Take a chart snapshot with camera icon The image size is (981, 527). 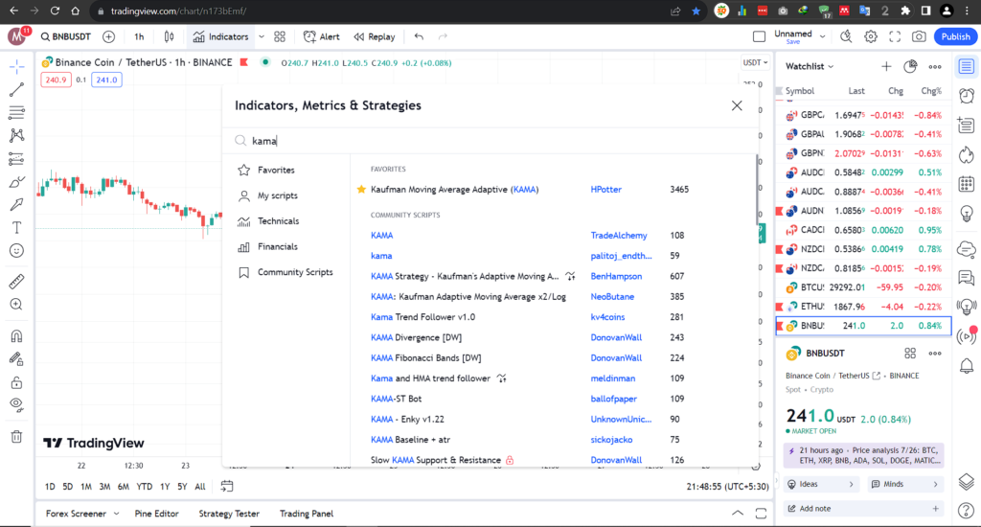tap(919, 36)
